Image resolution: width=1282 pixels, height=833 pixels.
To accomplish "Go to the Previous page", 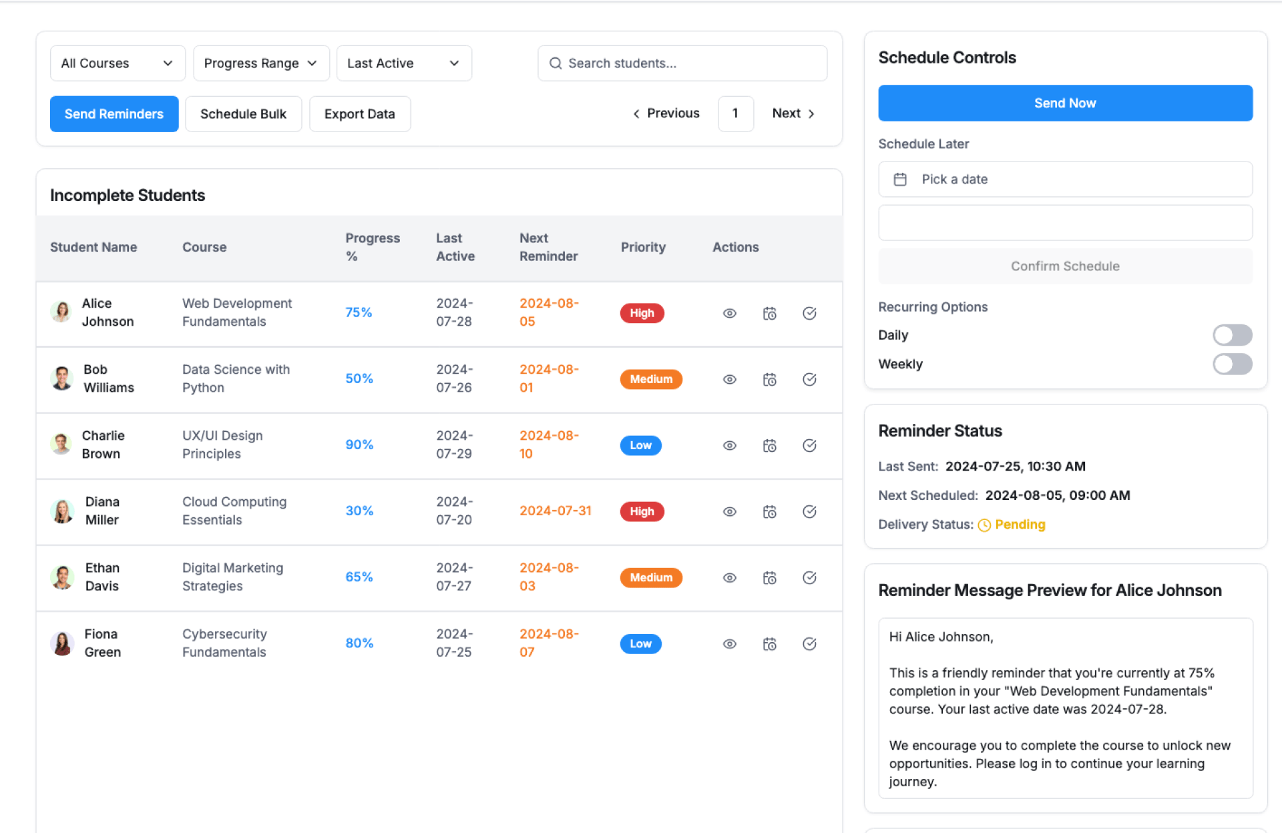I will [666, 113].
